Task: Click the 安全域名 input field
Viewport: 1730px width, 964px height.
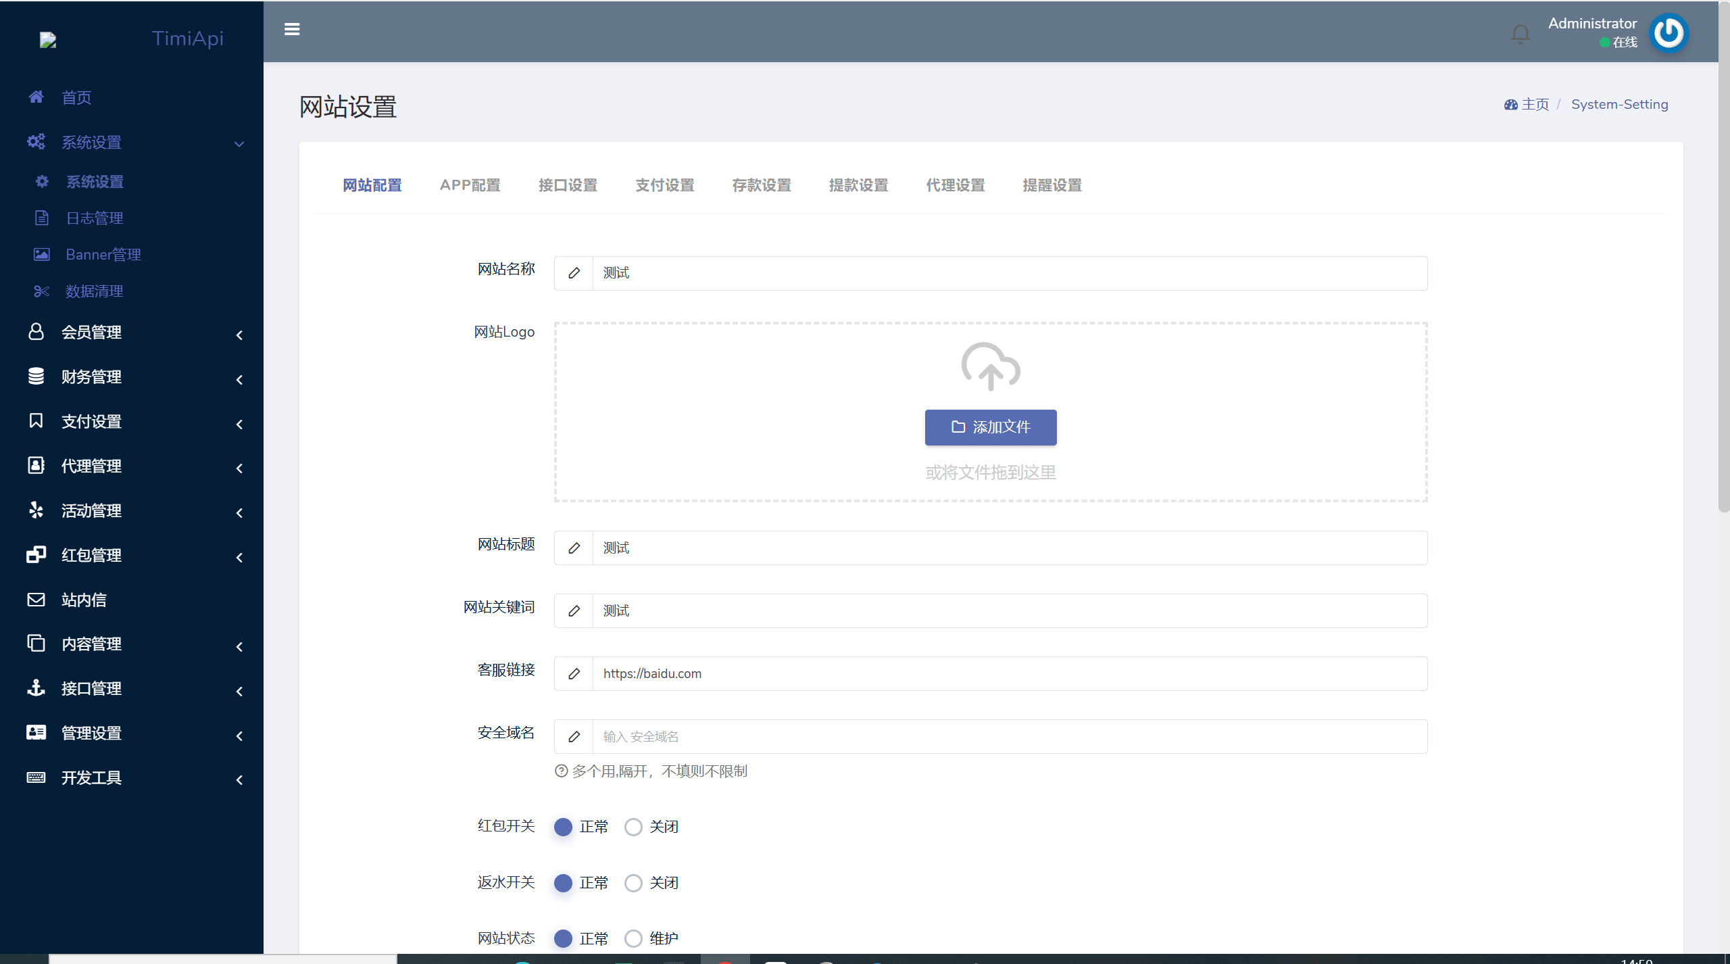Action: (x=1010, y=737)
